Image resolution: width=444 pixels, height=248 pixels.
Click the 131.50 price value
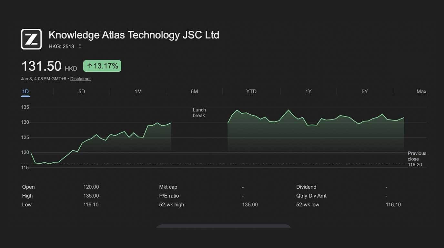[x=41, y=66]
